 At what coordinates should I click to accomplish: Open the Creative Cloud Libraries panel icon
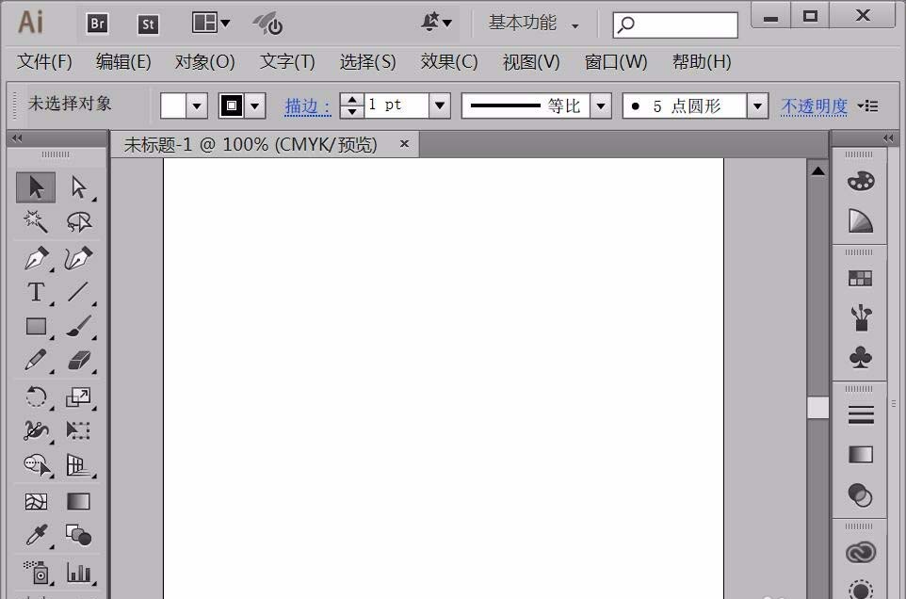[861, 553]
